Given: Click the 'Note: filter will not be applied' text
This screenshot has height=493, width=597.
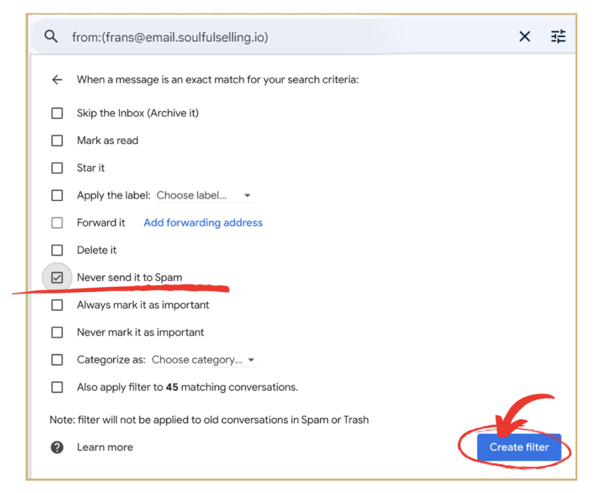Looking at the screenshot, I should [209, 420].
